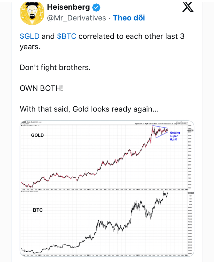
Task: Click Heisenberg's profile avatar
Action: (32, 13)
